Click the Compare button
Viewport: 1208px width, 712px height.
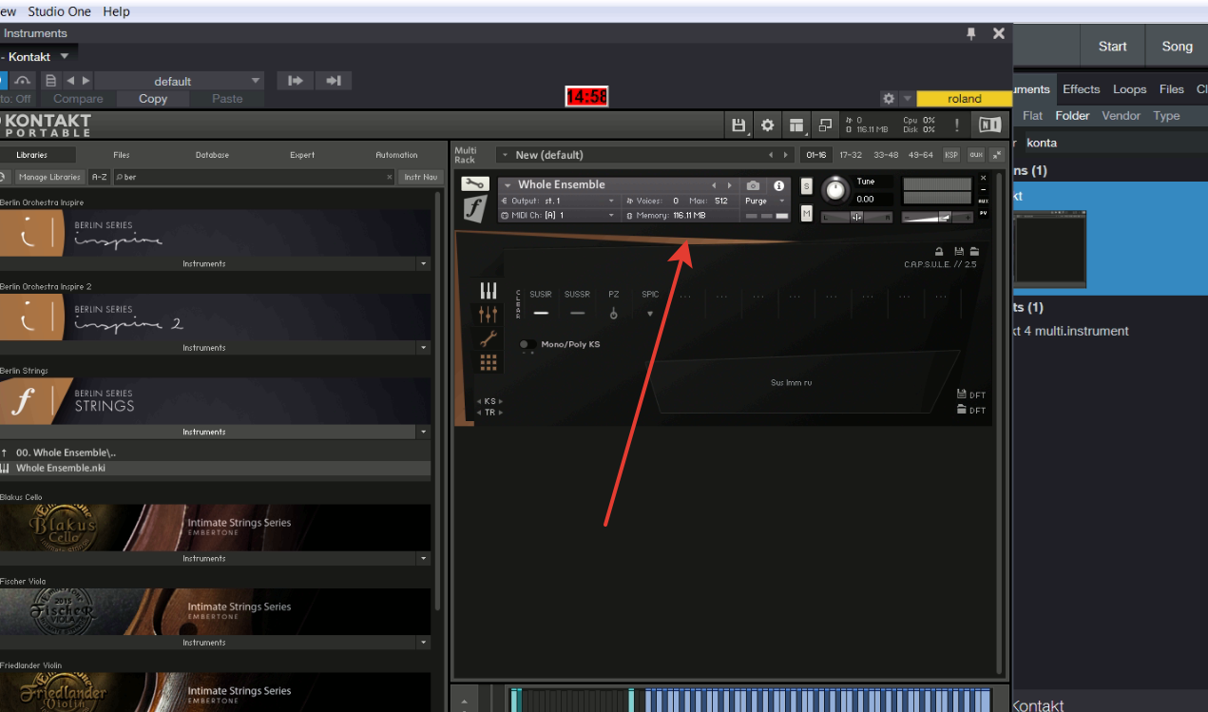78,99
